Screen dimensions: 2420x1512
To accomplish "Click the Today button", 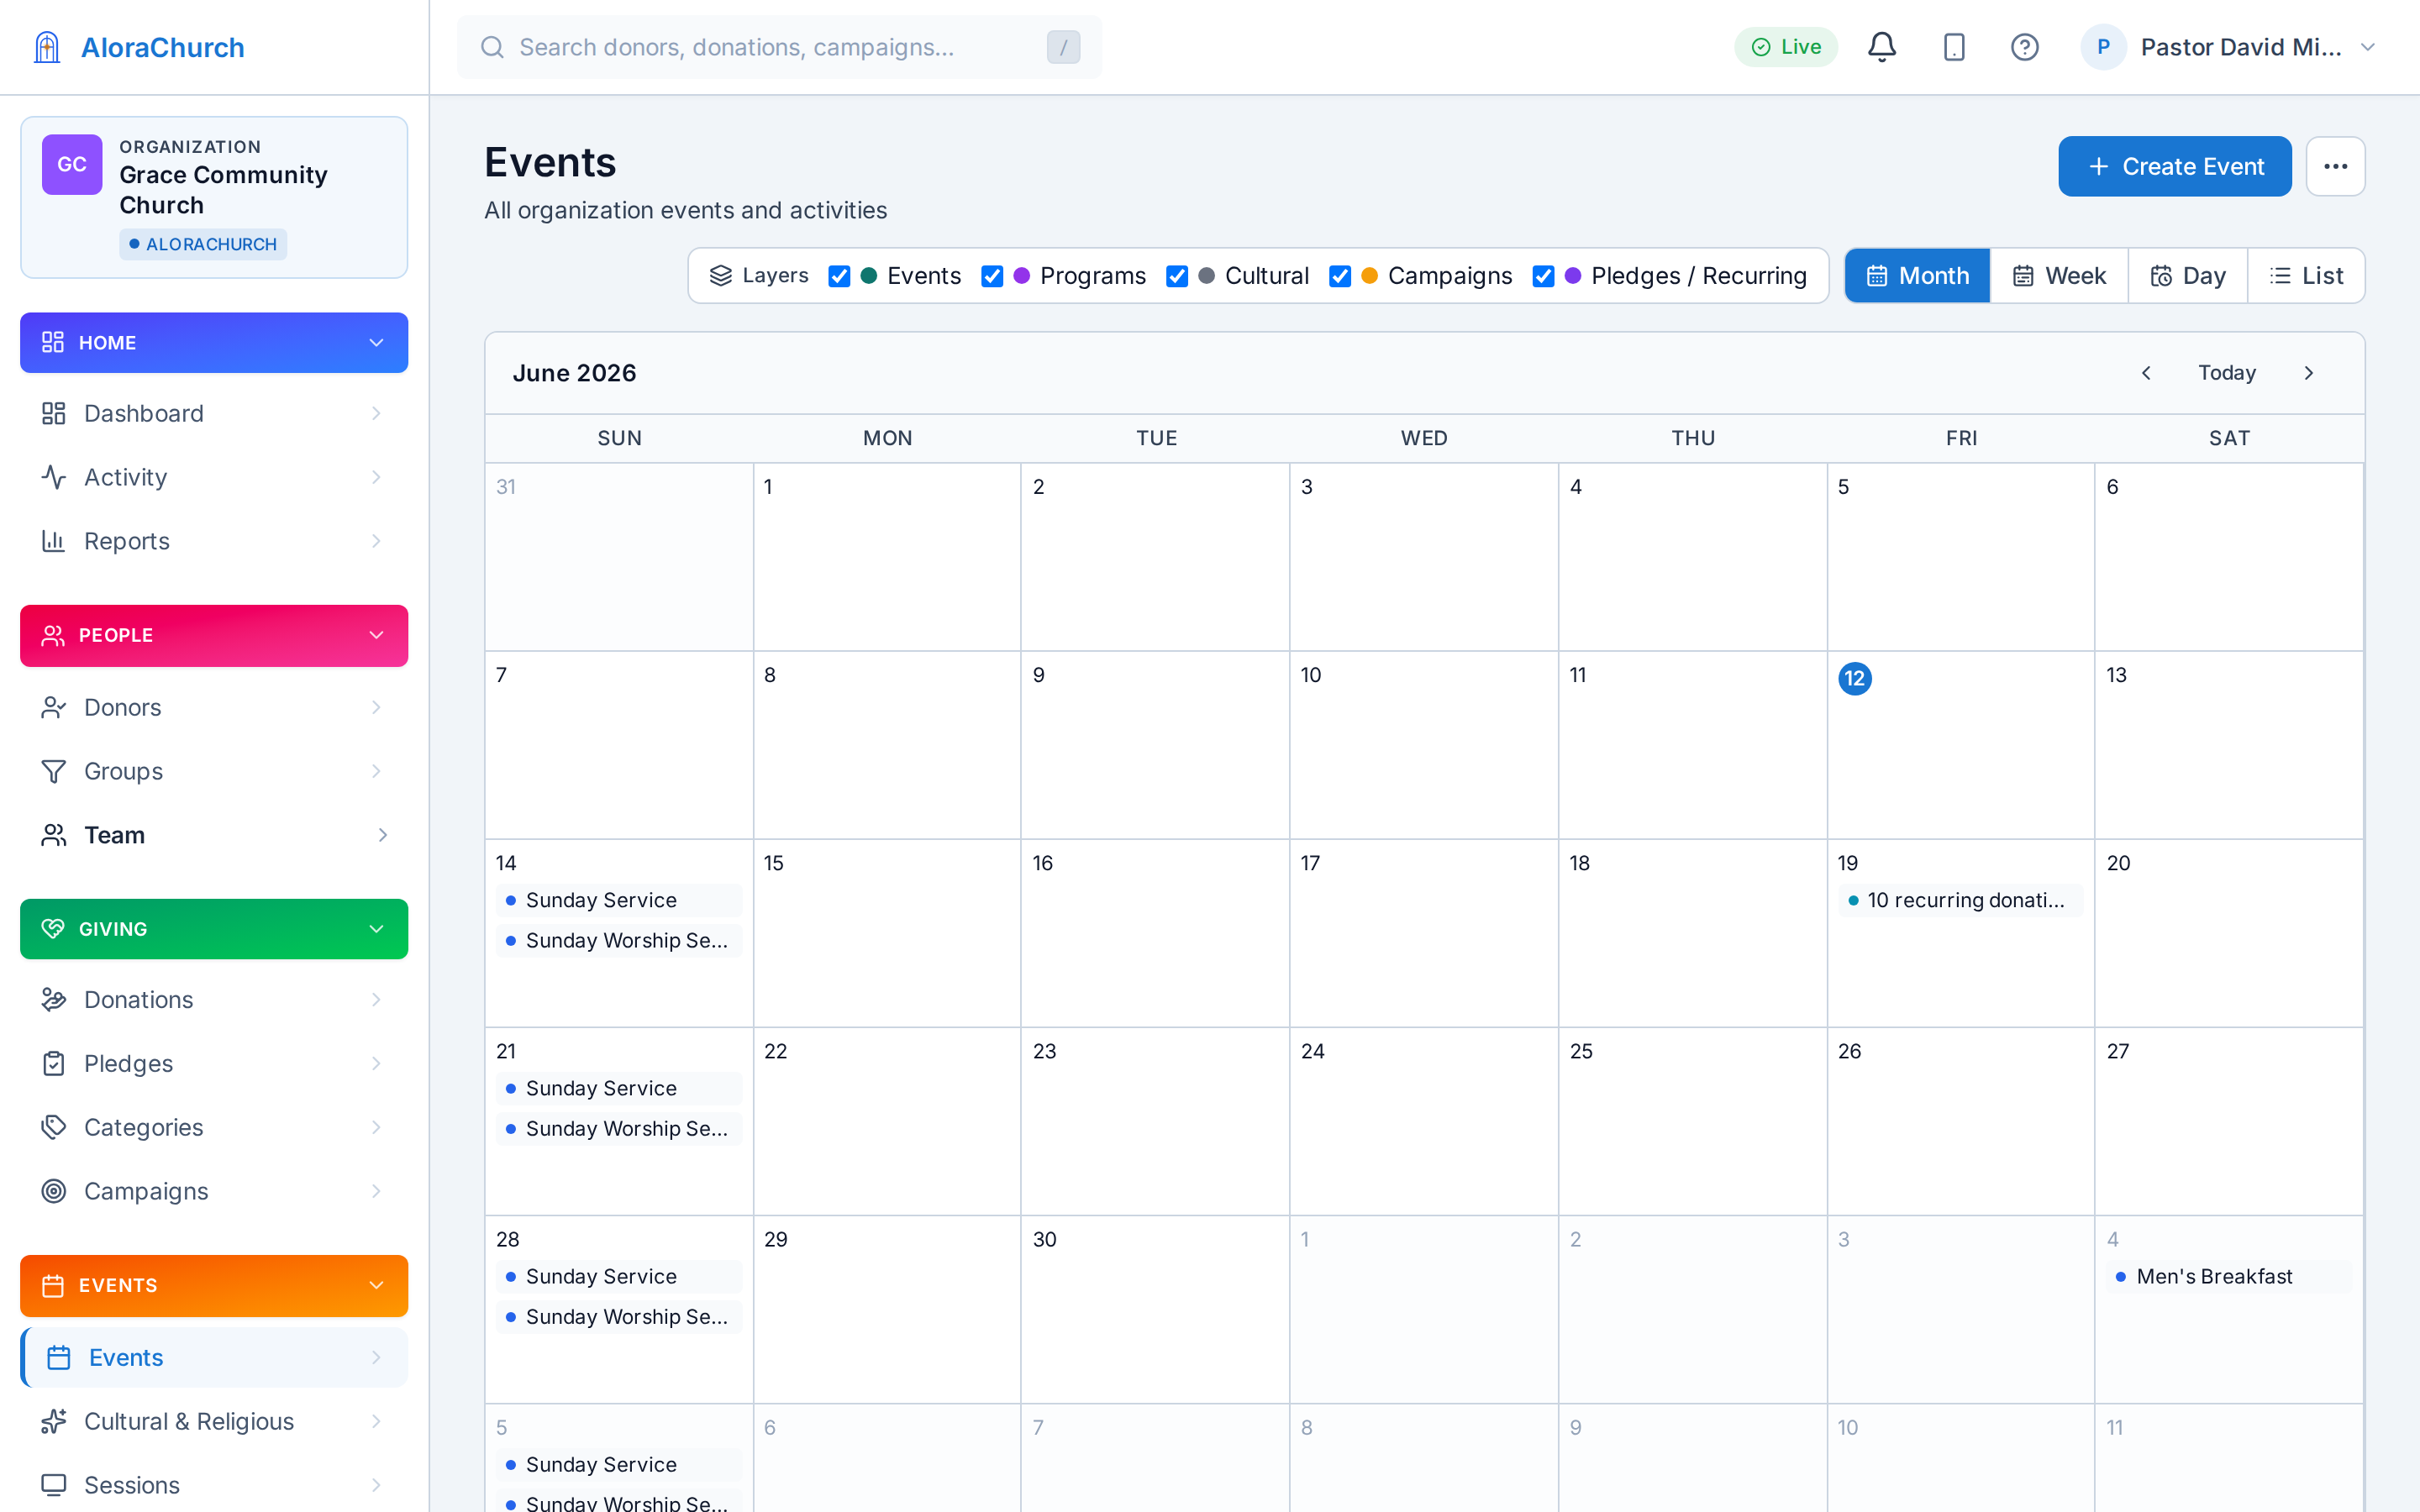I will (2227, 373).
